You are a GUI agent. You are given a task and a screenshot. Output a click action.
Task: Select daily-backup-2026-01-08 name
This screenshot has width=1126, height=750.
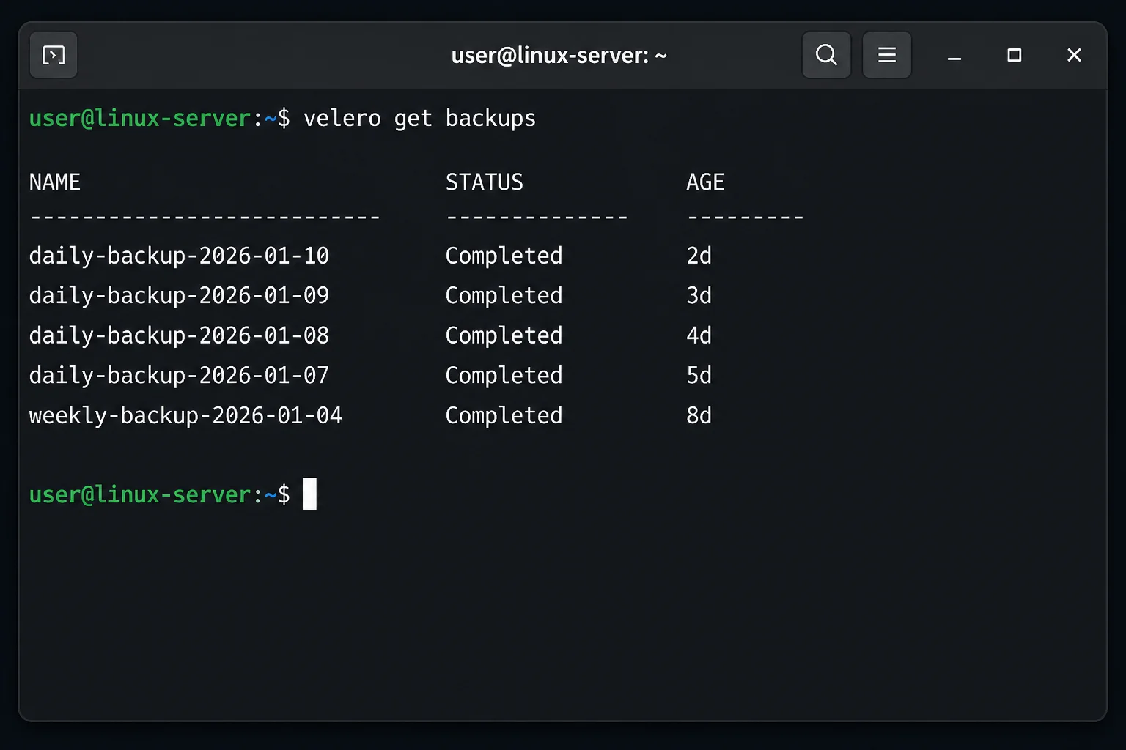click(179, 335)
